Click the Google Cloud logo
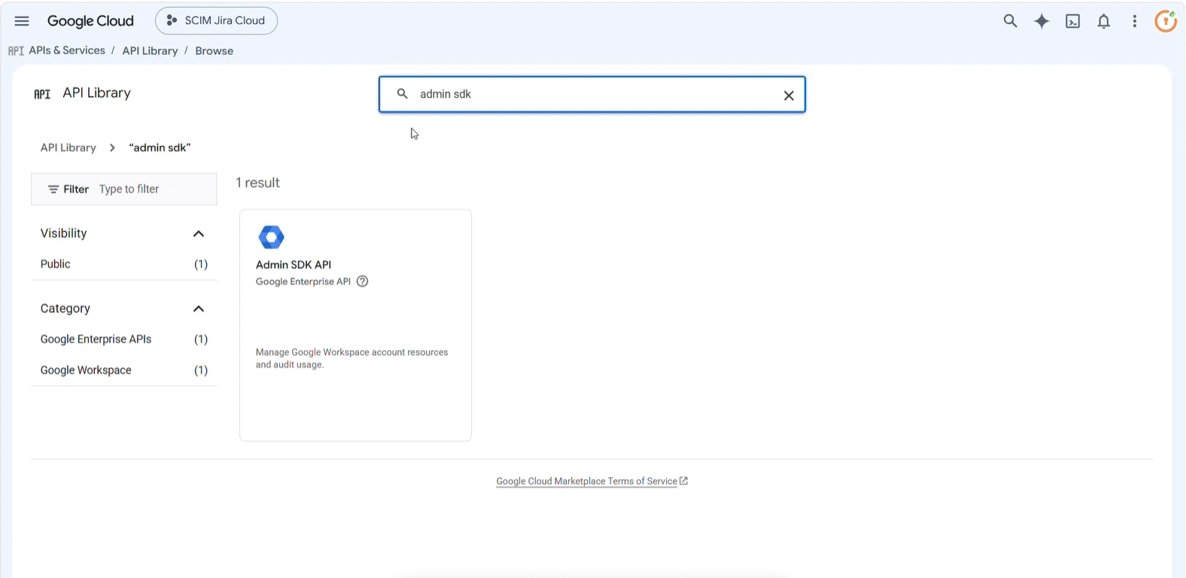The width and height of the screenshot is (1186, 578). pos(90,21)
